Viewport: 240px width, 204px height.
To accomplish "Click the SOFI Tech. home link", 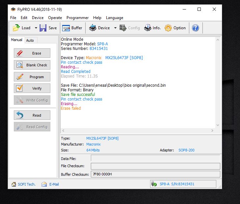I will (x=27, y=184).
